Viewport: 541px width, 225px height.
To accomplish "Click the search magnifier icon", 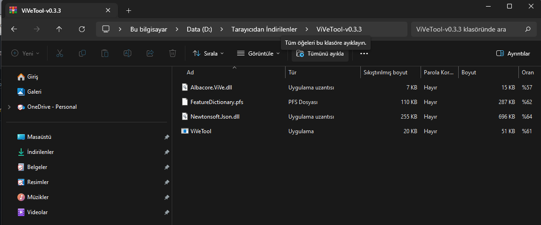I will point(528,29).
